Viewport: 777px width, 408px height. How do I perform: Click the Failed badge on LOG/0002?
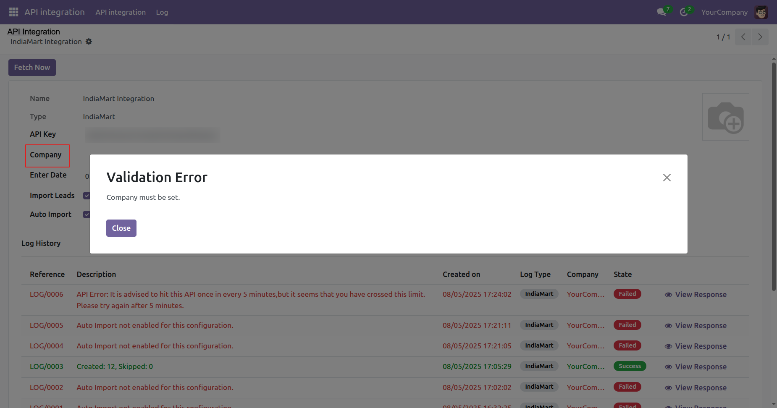(x=627, y=387)
